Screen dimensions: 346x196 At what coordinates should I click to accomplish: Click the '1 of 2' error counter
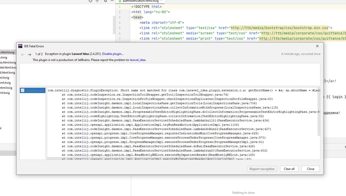tap(39, 54)
